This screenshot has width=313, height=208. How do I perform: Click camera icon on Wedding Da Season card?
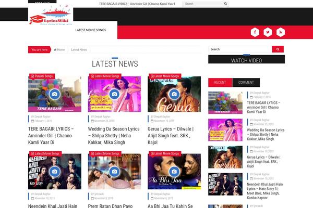coord(114,94)
